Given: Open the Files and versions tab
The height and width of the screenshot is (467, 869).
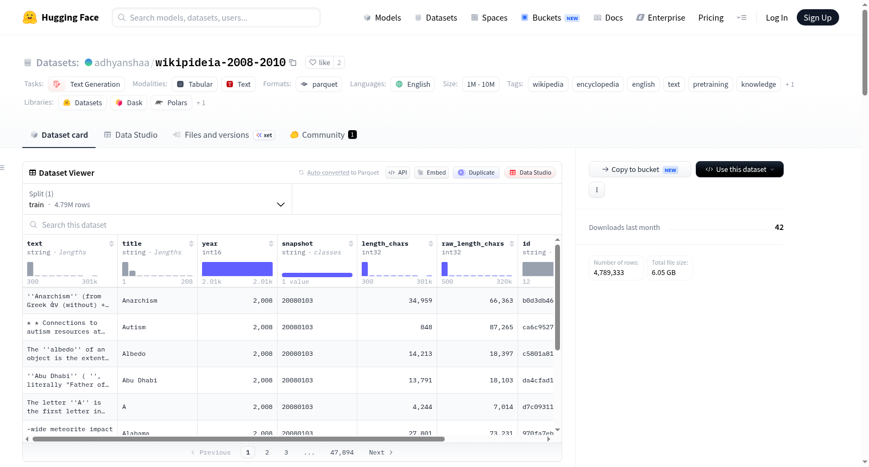Looking at the screenshot, I should point(224,135).
